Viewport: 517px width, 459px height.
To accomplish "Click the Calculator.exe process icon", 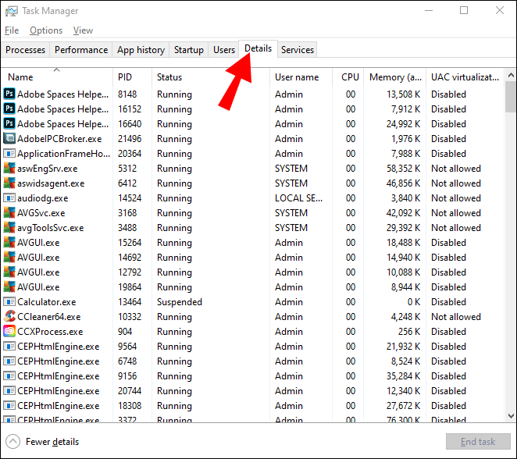I will point(9,301).
